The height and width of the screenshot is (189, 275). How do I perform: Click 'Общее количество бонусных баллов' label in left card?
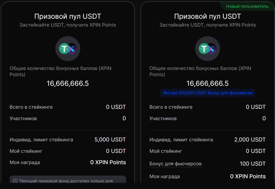[x=61, y=71]
